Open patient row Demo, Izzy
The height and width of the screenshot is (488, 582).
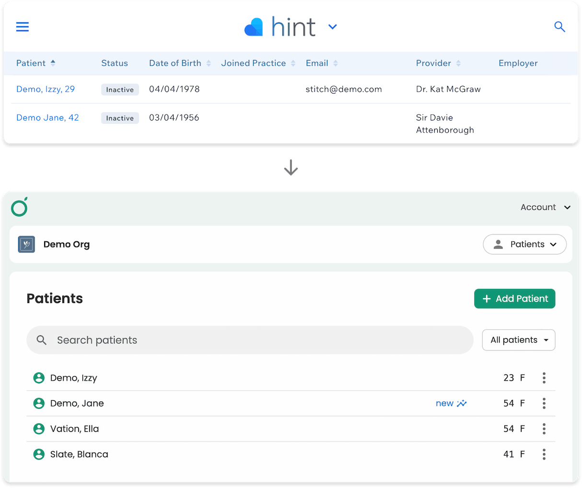click(291, 378)
